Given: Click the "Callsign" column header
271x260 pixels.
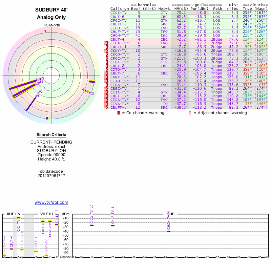Looking at the screenshot, I should point(120,9).
